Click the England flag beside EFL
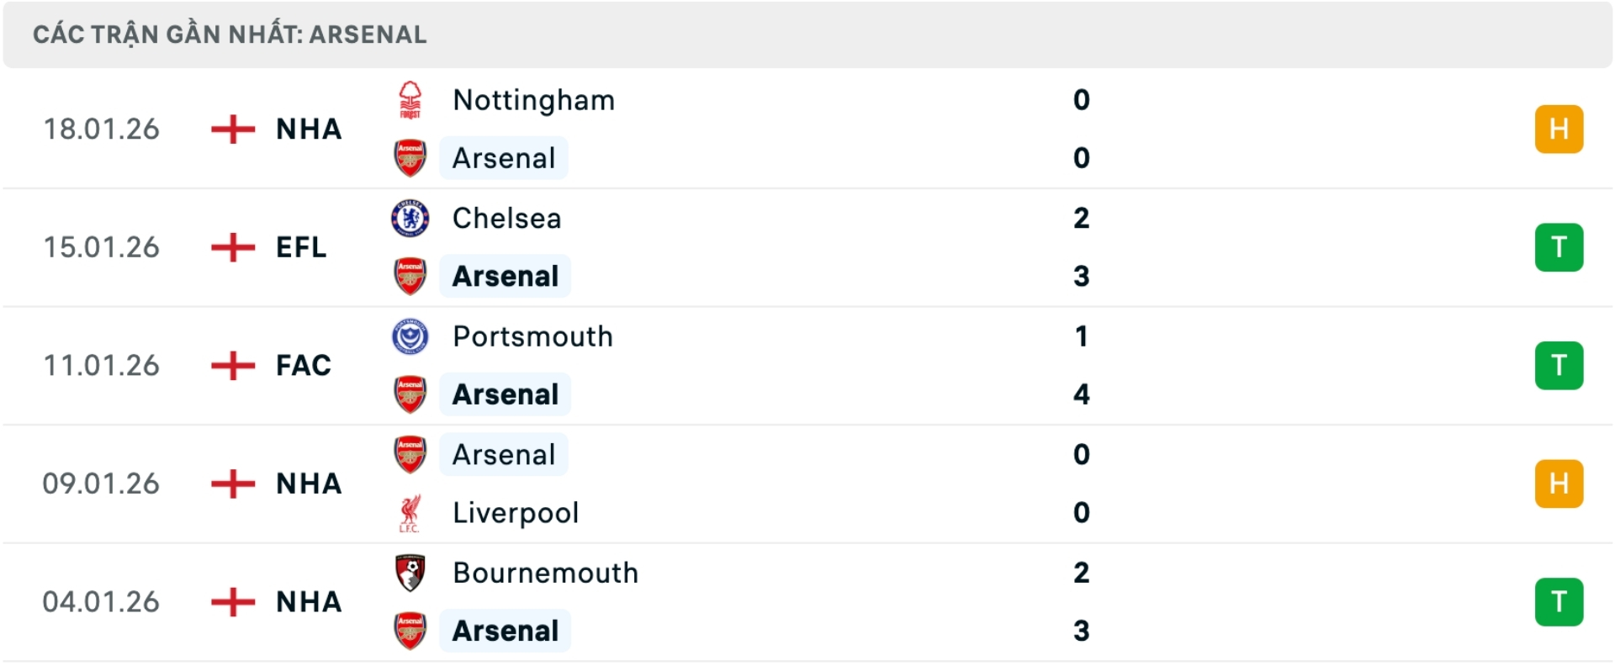Screen dimensions: 1615x666 tap(231, 246)
